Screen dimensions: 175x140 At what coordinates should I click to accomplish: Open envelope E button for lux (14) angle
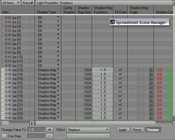tap(151, 74)
